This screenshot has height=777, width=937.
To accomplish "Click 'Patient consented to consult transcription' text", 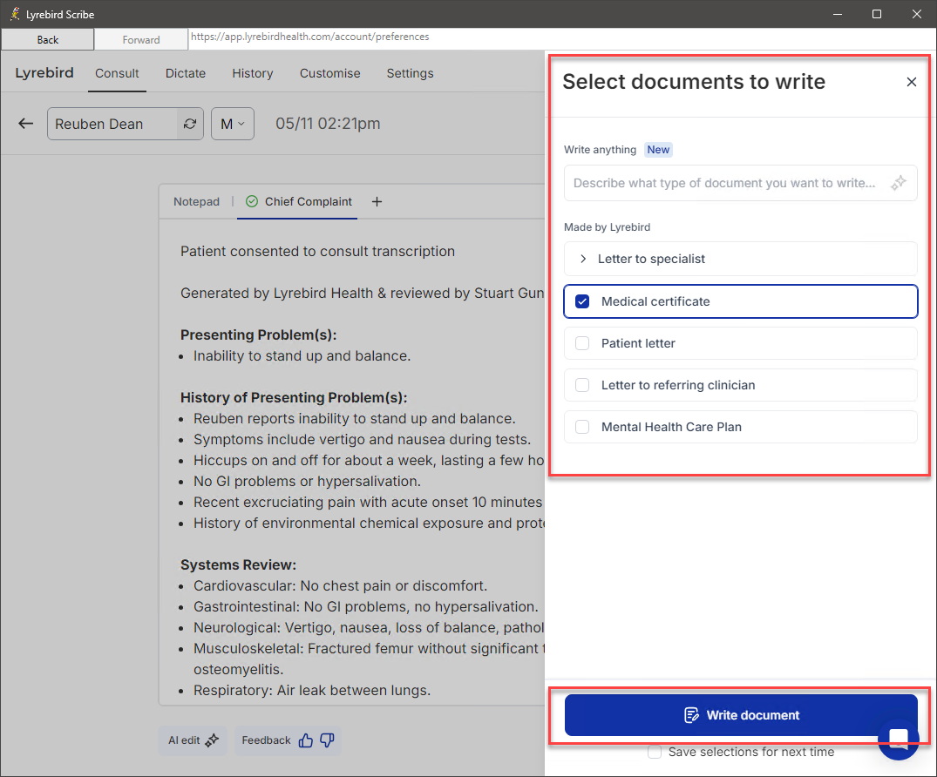I will pos(317,252).
